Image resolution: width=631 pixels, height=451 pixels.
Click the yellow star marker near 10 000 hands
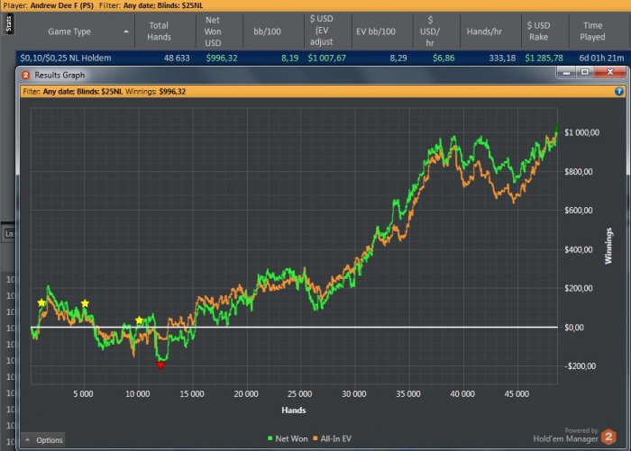coord(139,320)
